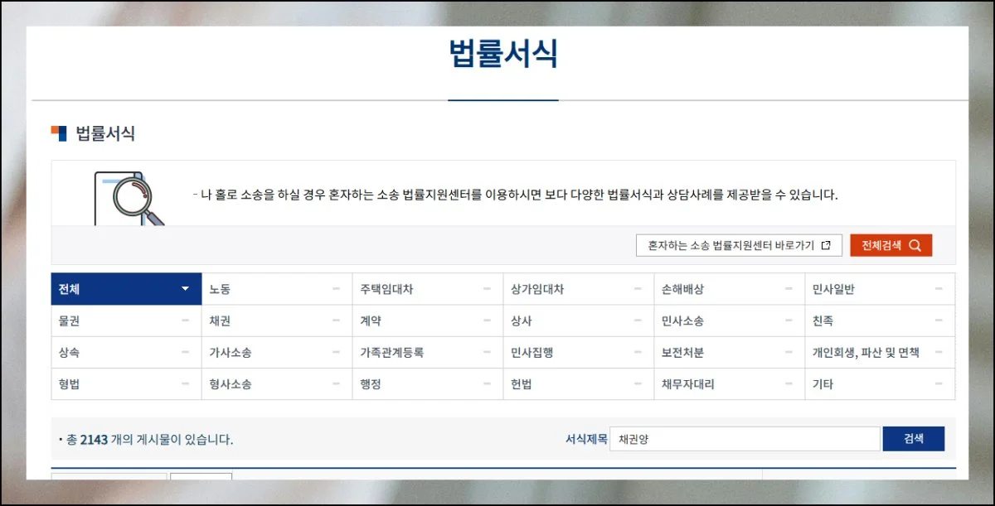Click the external link icon beside 바로가기
The image size is (995, 506).
point(826,246)
